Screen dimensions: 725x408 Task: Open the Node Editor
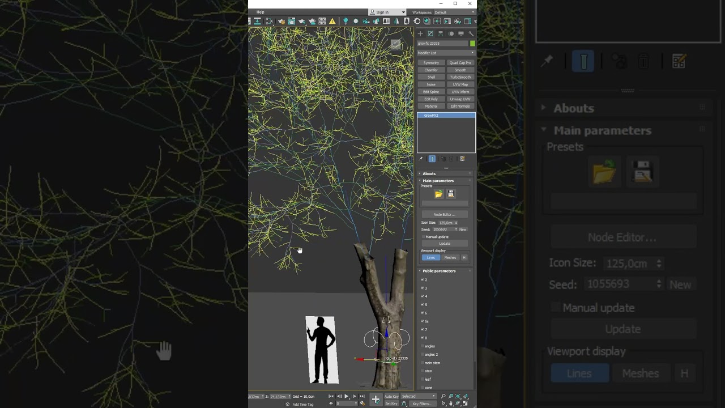[445, 214]
